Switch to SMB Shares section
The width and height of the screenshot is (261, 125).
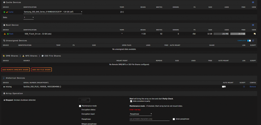click(x=12, y=56)
